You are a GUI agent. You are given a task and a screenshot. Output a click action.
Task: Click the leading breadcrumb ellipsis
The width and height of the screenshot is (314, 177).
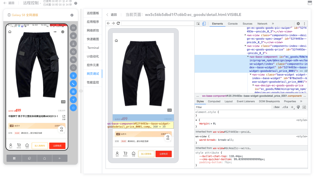pyautogui.click(x=198, y=96)
